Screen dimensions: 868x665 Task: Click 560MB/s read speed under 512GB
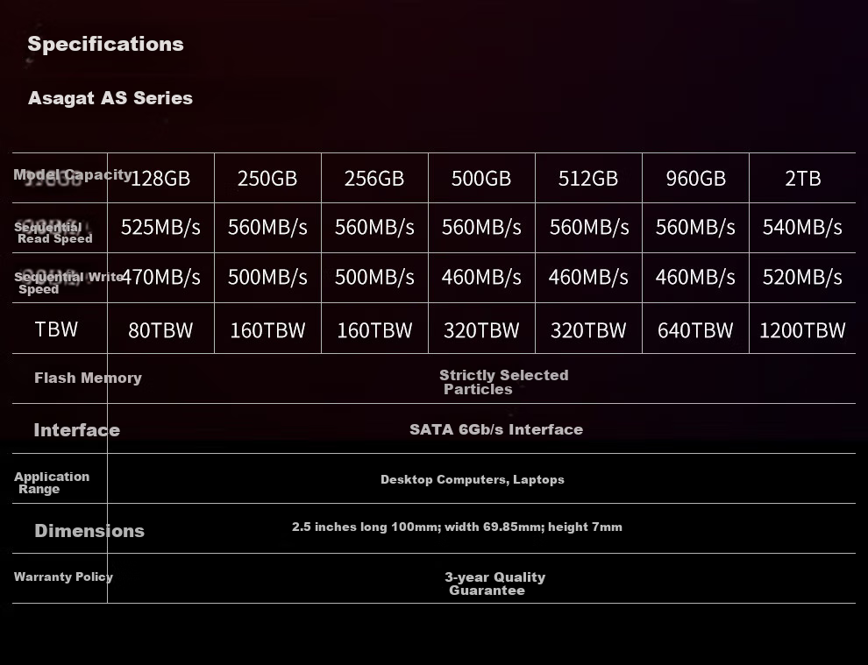[589, 228]
